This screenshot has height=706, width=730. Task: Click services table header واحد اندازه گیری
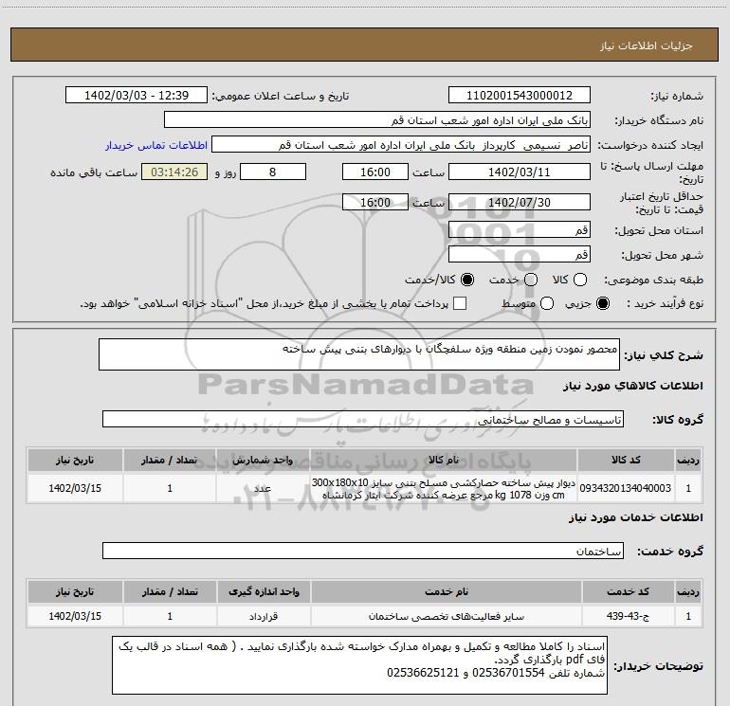pyautogui.click(x=264, y=591)
